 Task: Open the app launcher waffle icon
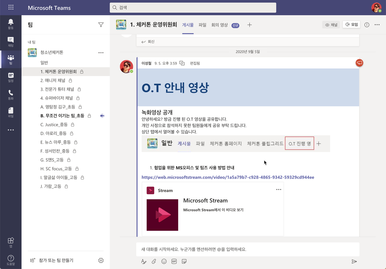tap(11, 7)
